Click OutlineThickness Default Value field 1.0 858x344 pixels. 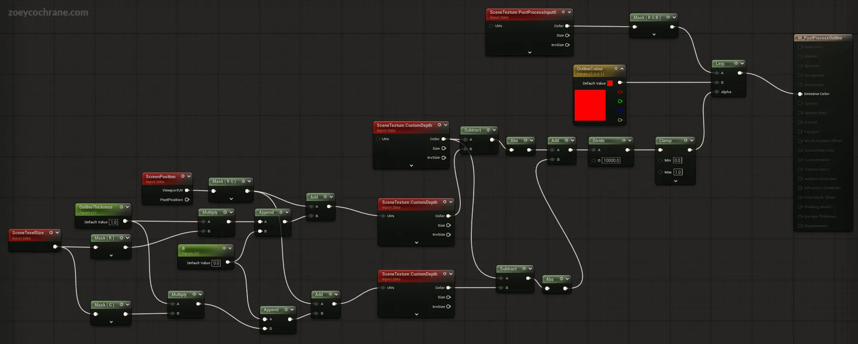pos(113,222)
